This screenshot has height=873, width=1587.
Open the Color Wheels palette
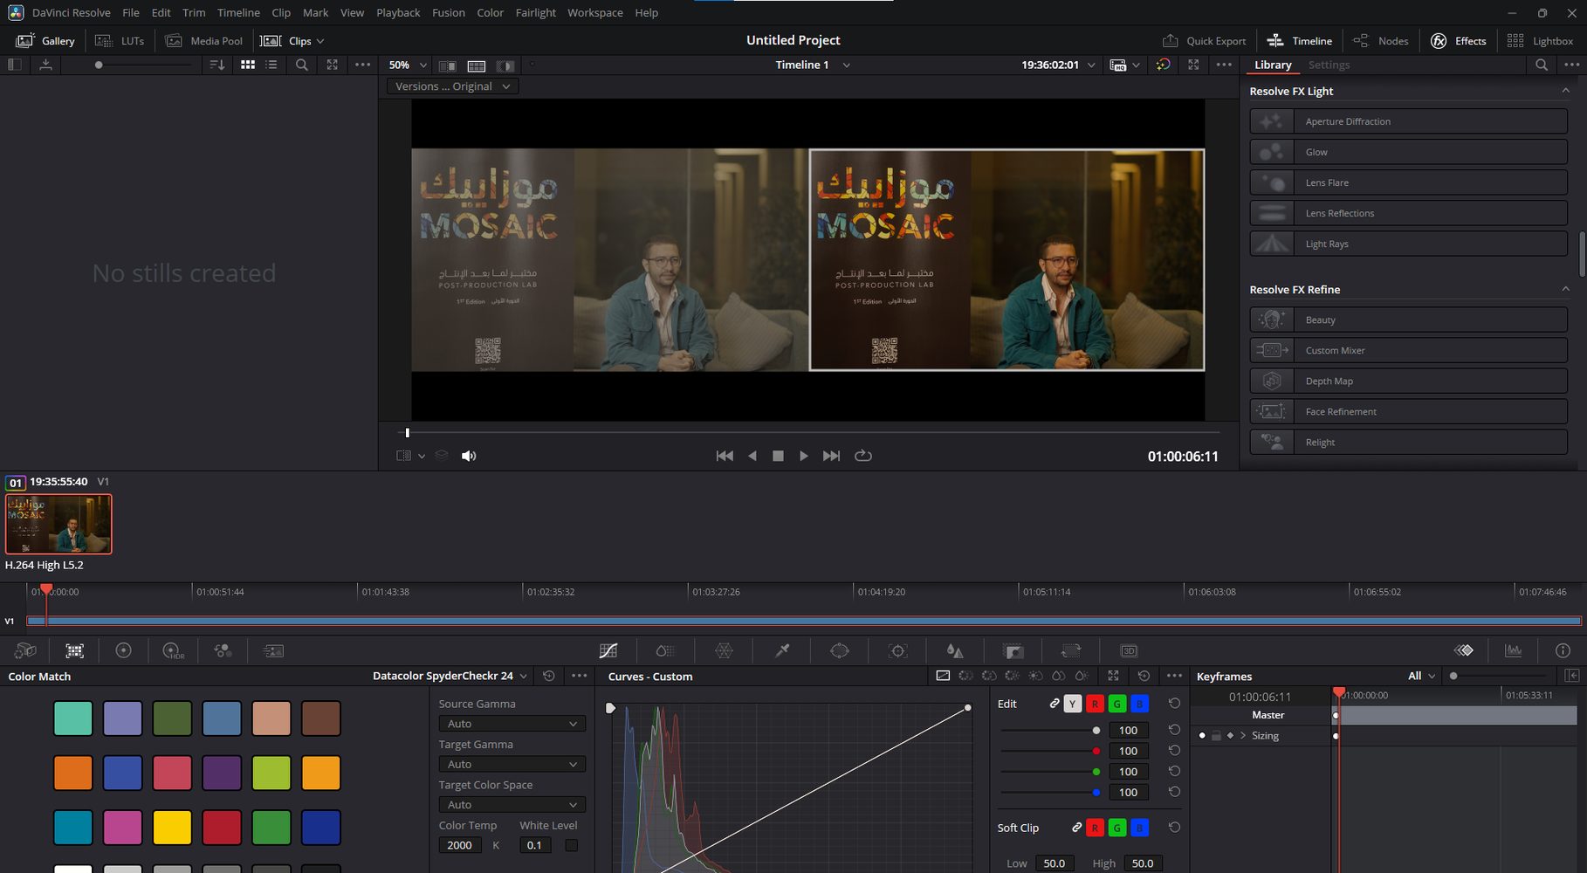tap(123, 650)
